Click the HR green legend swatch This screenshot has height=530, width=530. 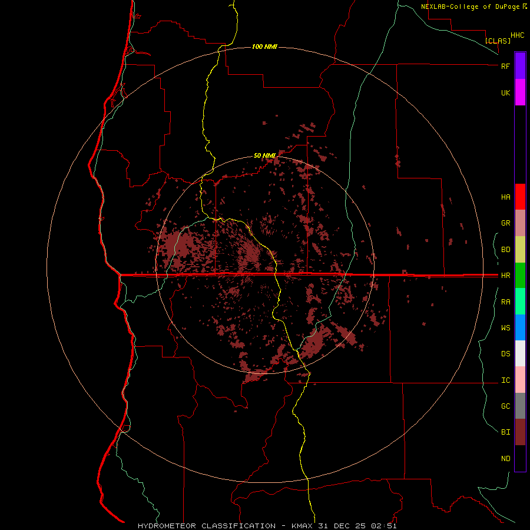coord(520,276)
